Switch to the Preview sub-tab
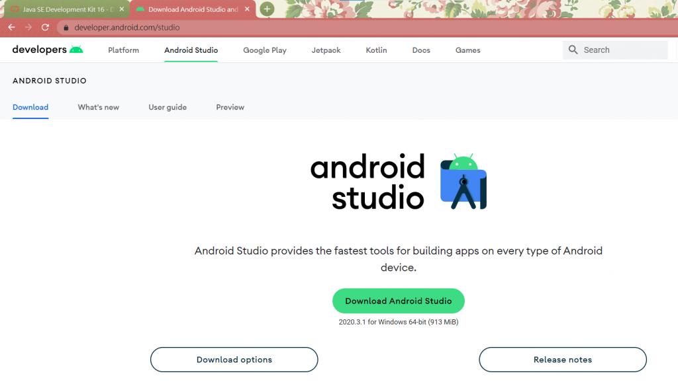This screenshot has width=678, height=386. [230, 107]
